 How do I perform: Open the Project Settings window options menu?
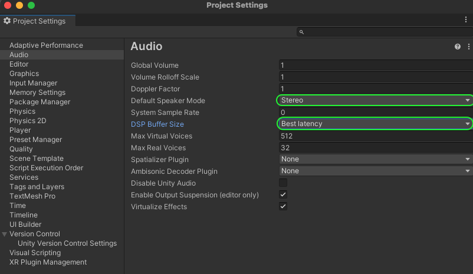click(466, 20)
